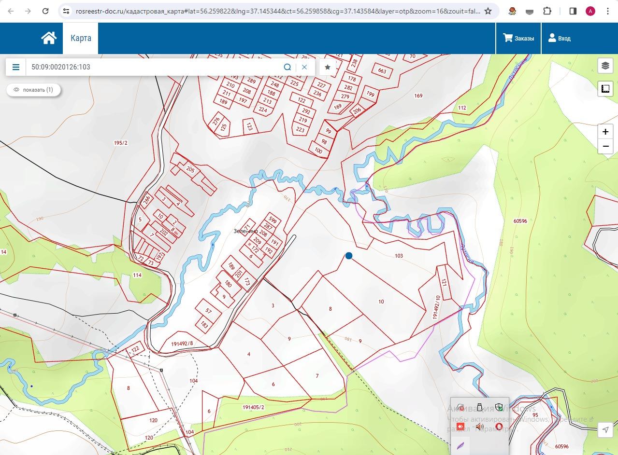Screen dimensions: 618x455
Task: Switch to the Карта tab
Action: [x=81, y=38]
